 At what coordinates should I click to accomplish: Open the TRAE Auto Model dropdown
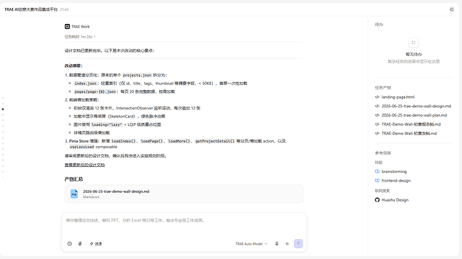pyautogui.click(x=251, y=244)
